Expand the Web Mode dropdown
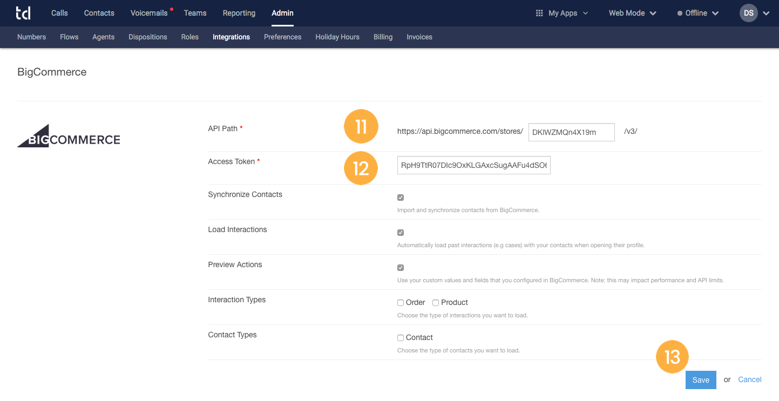Viewport: 779px width, 401px height. click(x=632, y=13)
